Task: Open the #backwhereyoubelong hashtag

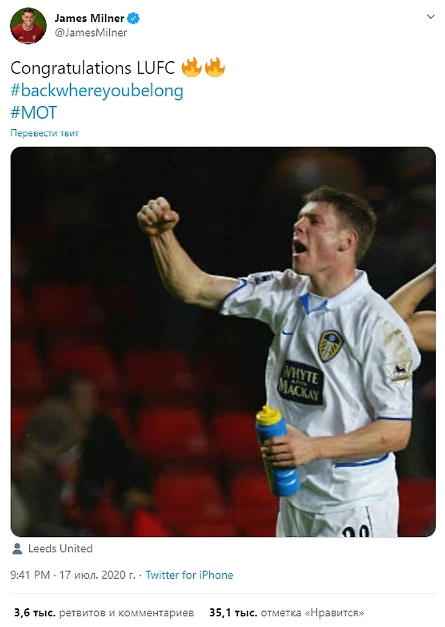Action: 97,90
